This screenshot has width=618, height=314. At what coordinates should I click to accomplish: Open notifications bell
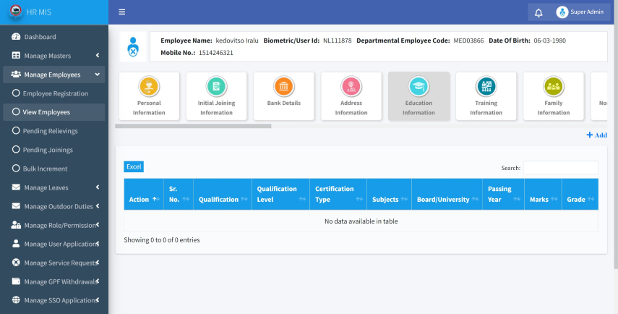pos(538,12)
